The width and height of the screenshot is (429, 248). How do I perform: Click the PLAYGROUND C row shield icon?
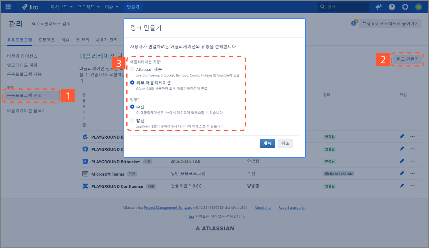[85, 149]
